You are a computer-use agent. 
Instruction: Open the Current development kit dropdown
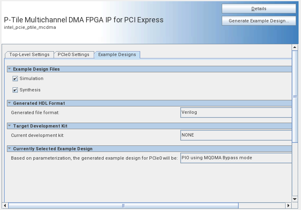[236, 135]
